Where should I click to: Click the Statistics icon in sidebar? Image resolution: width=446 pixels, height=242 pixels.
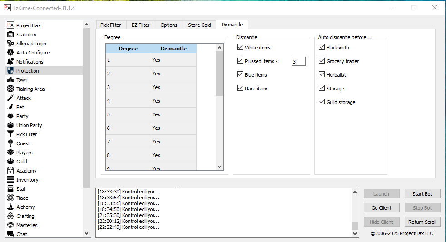tap(10, 35)
